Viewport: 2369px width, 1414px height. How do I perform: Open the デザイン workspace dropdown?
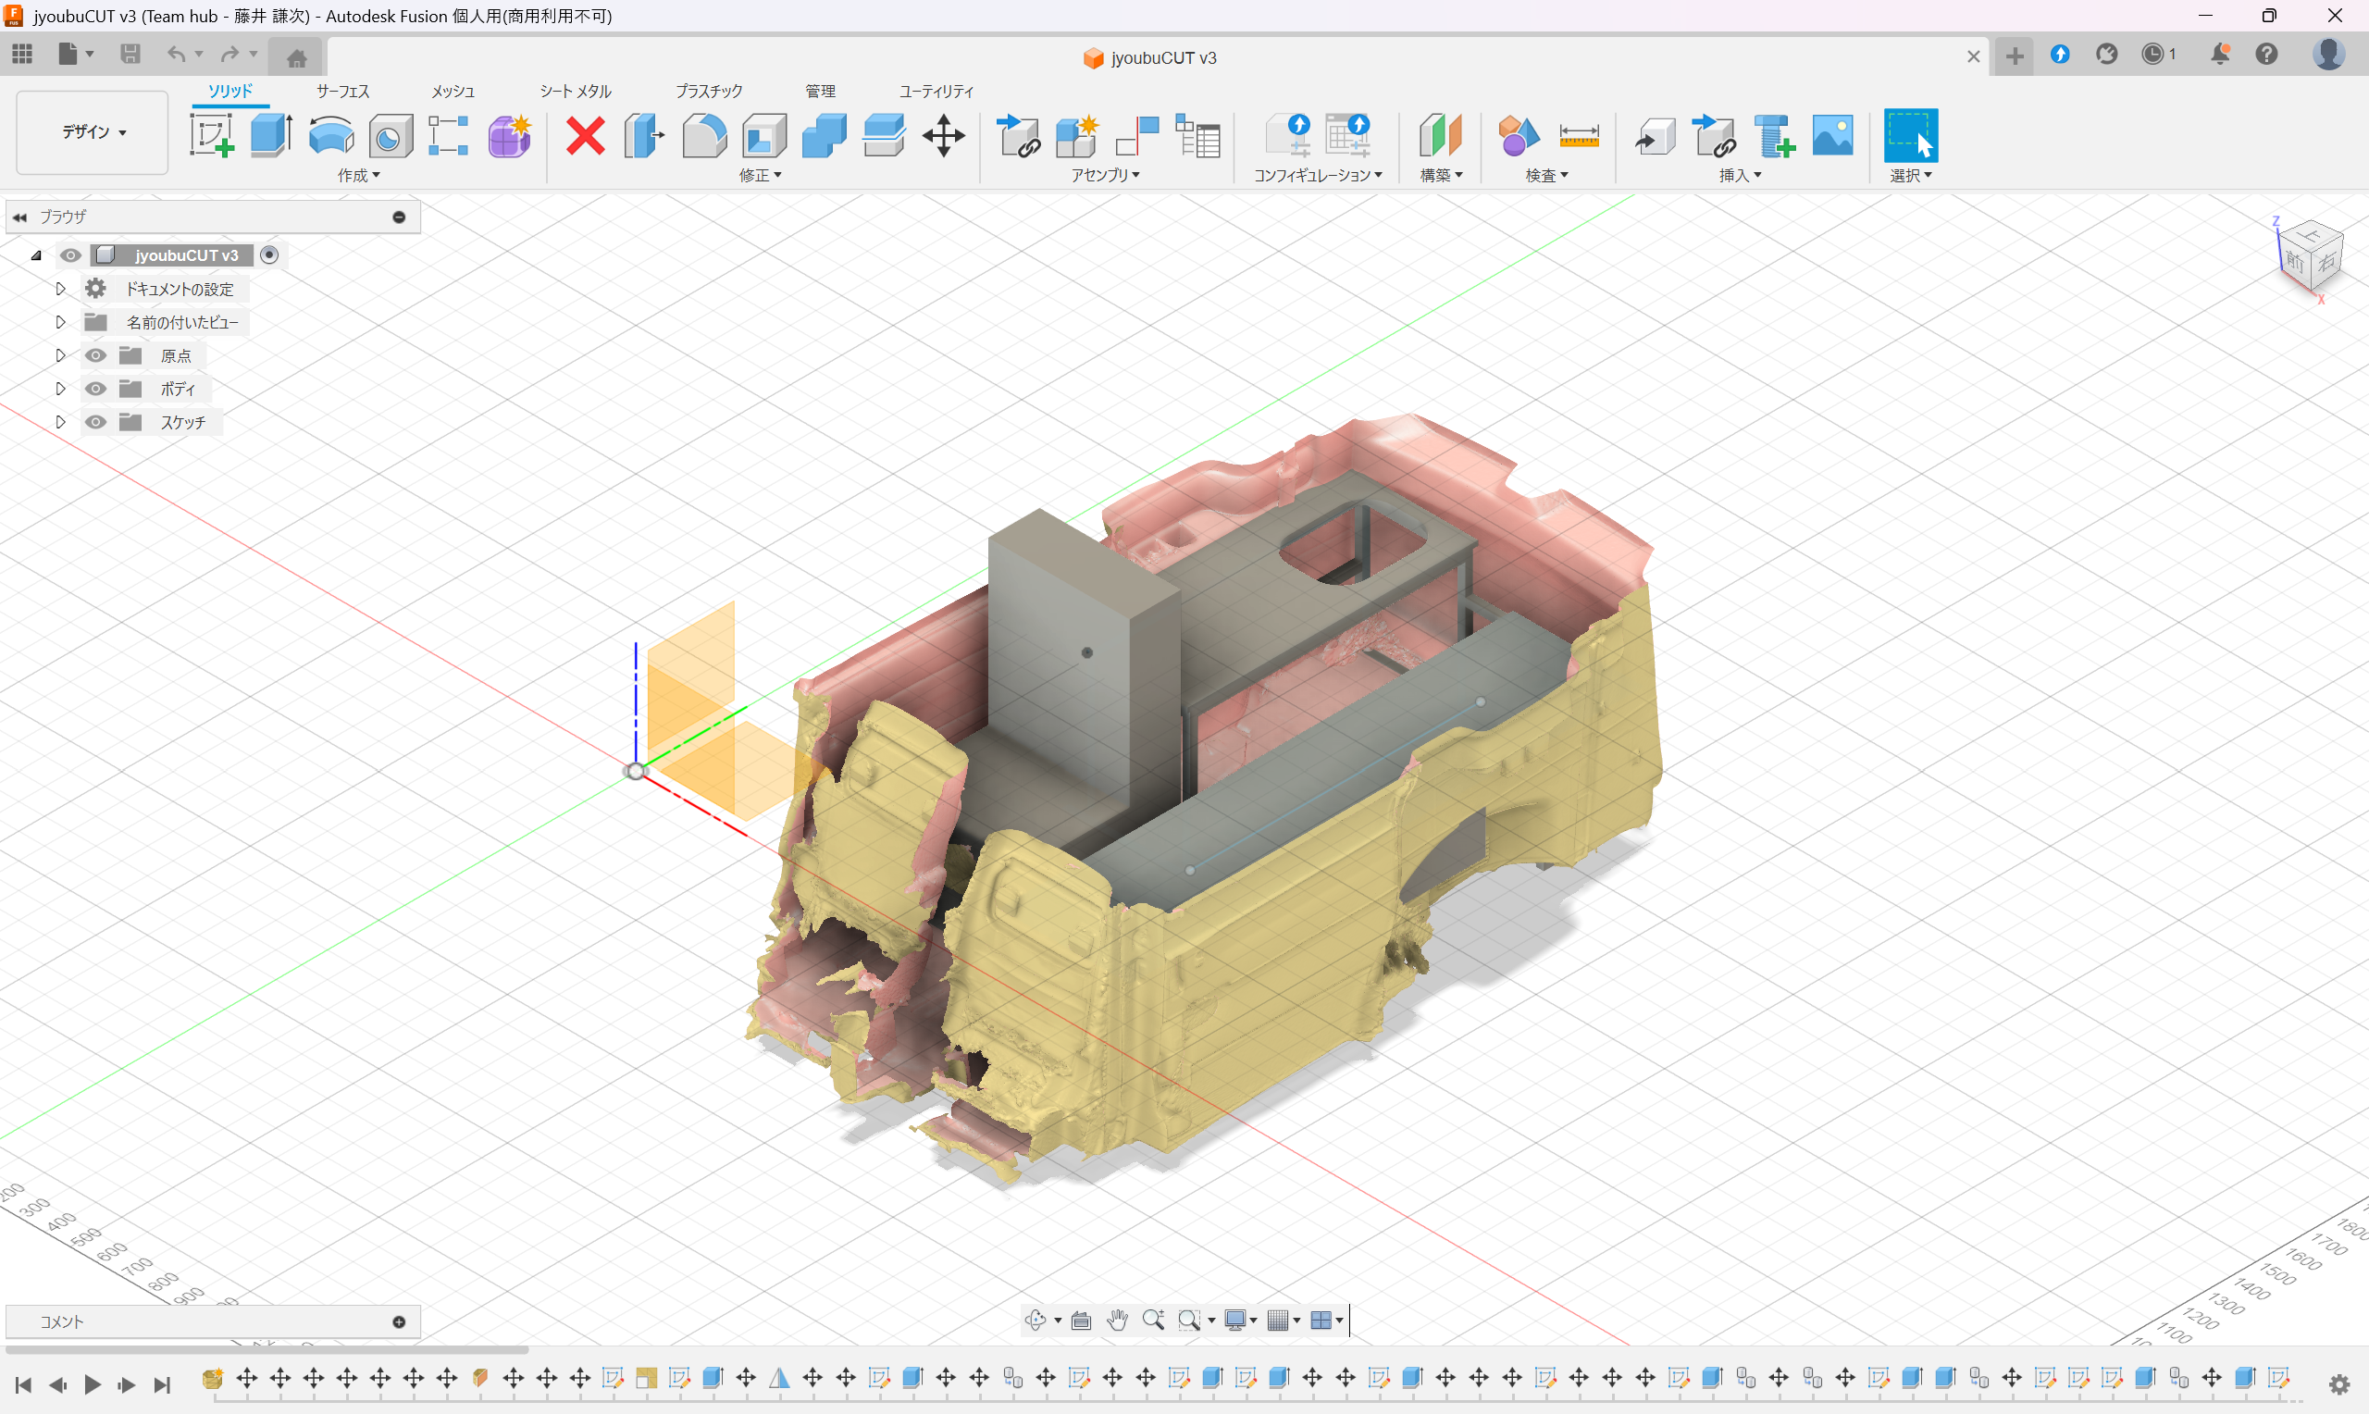(93, 132)
